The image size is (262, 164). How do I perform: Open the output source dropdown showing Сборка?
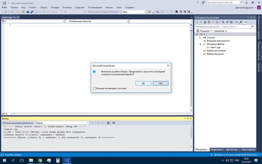[x=62, y=123]
